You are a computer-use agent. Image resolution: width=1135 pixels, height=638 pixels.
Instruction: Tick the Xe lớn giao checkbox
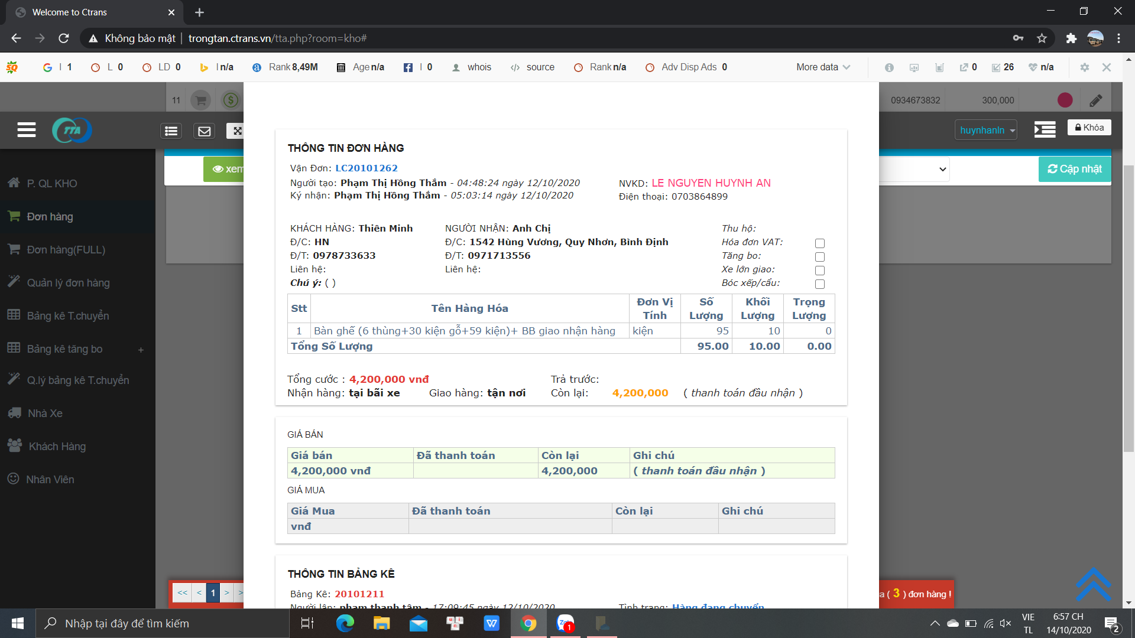pos(819,271)
